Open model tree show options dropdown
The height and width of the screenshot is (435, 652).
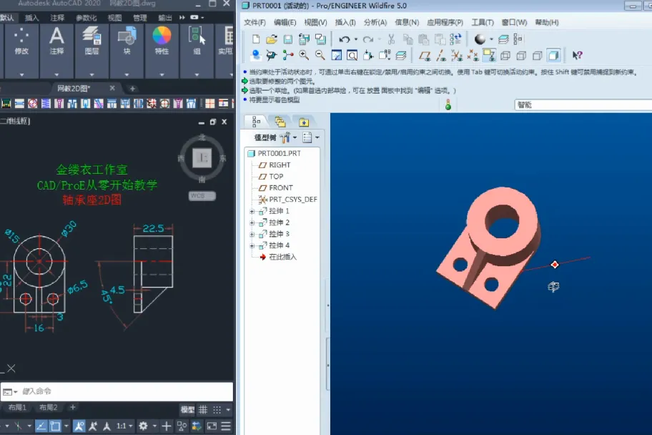point(310,137)
